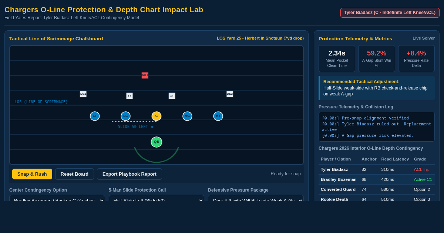Screen dimensions: 444x233
Task: Click the 2.34s Mean Pocket Clean Time card
Action: pos(337,58)
